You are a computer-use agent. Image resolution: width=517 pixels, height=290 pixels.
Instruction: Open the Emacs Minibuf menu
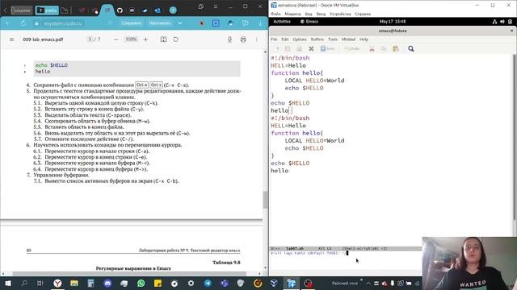[x=348, y=39]
